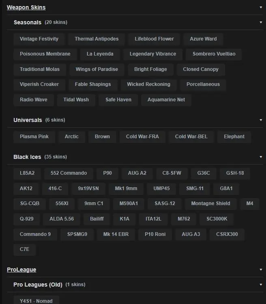This screenshot has height=304, width=266.
Task: Collapse the ProLeague section arrow
Action: click(261, 270)
